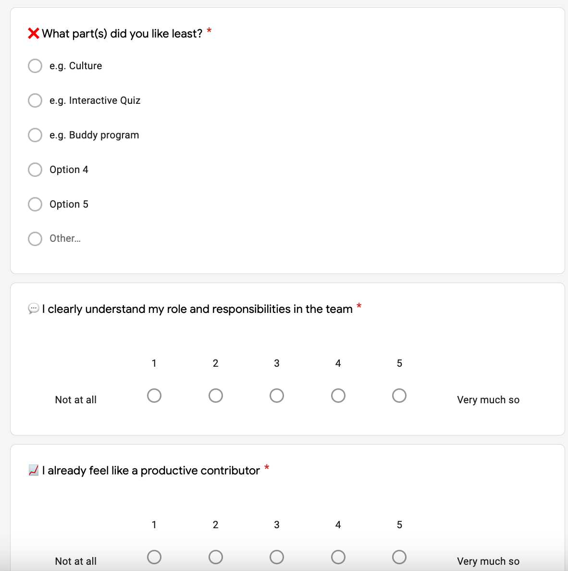Click the chart icon beside productive contributor question
Image resolution: width=568 pixels, height=571 pixels.
point(34,470)
